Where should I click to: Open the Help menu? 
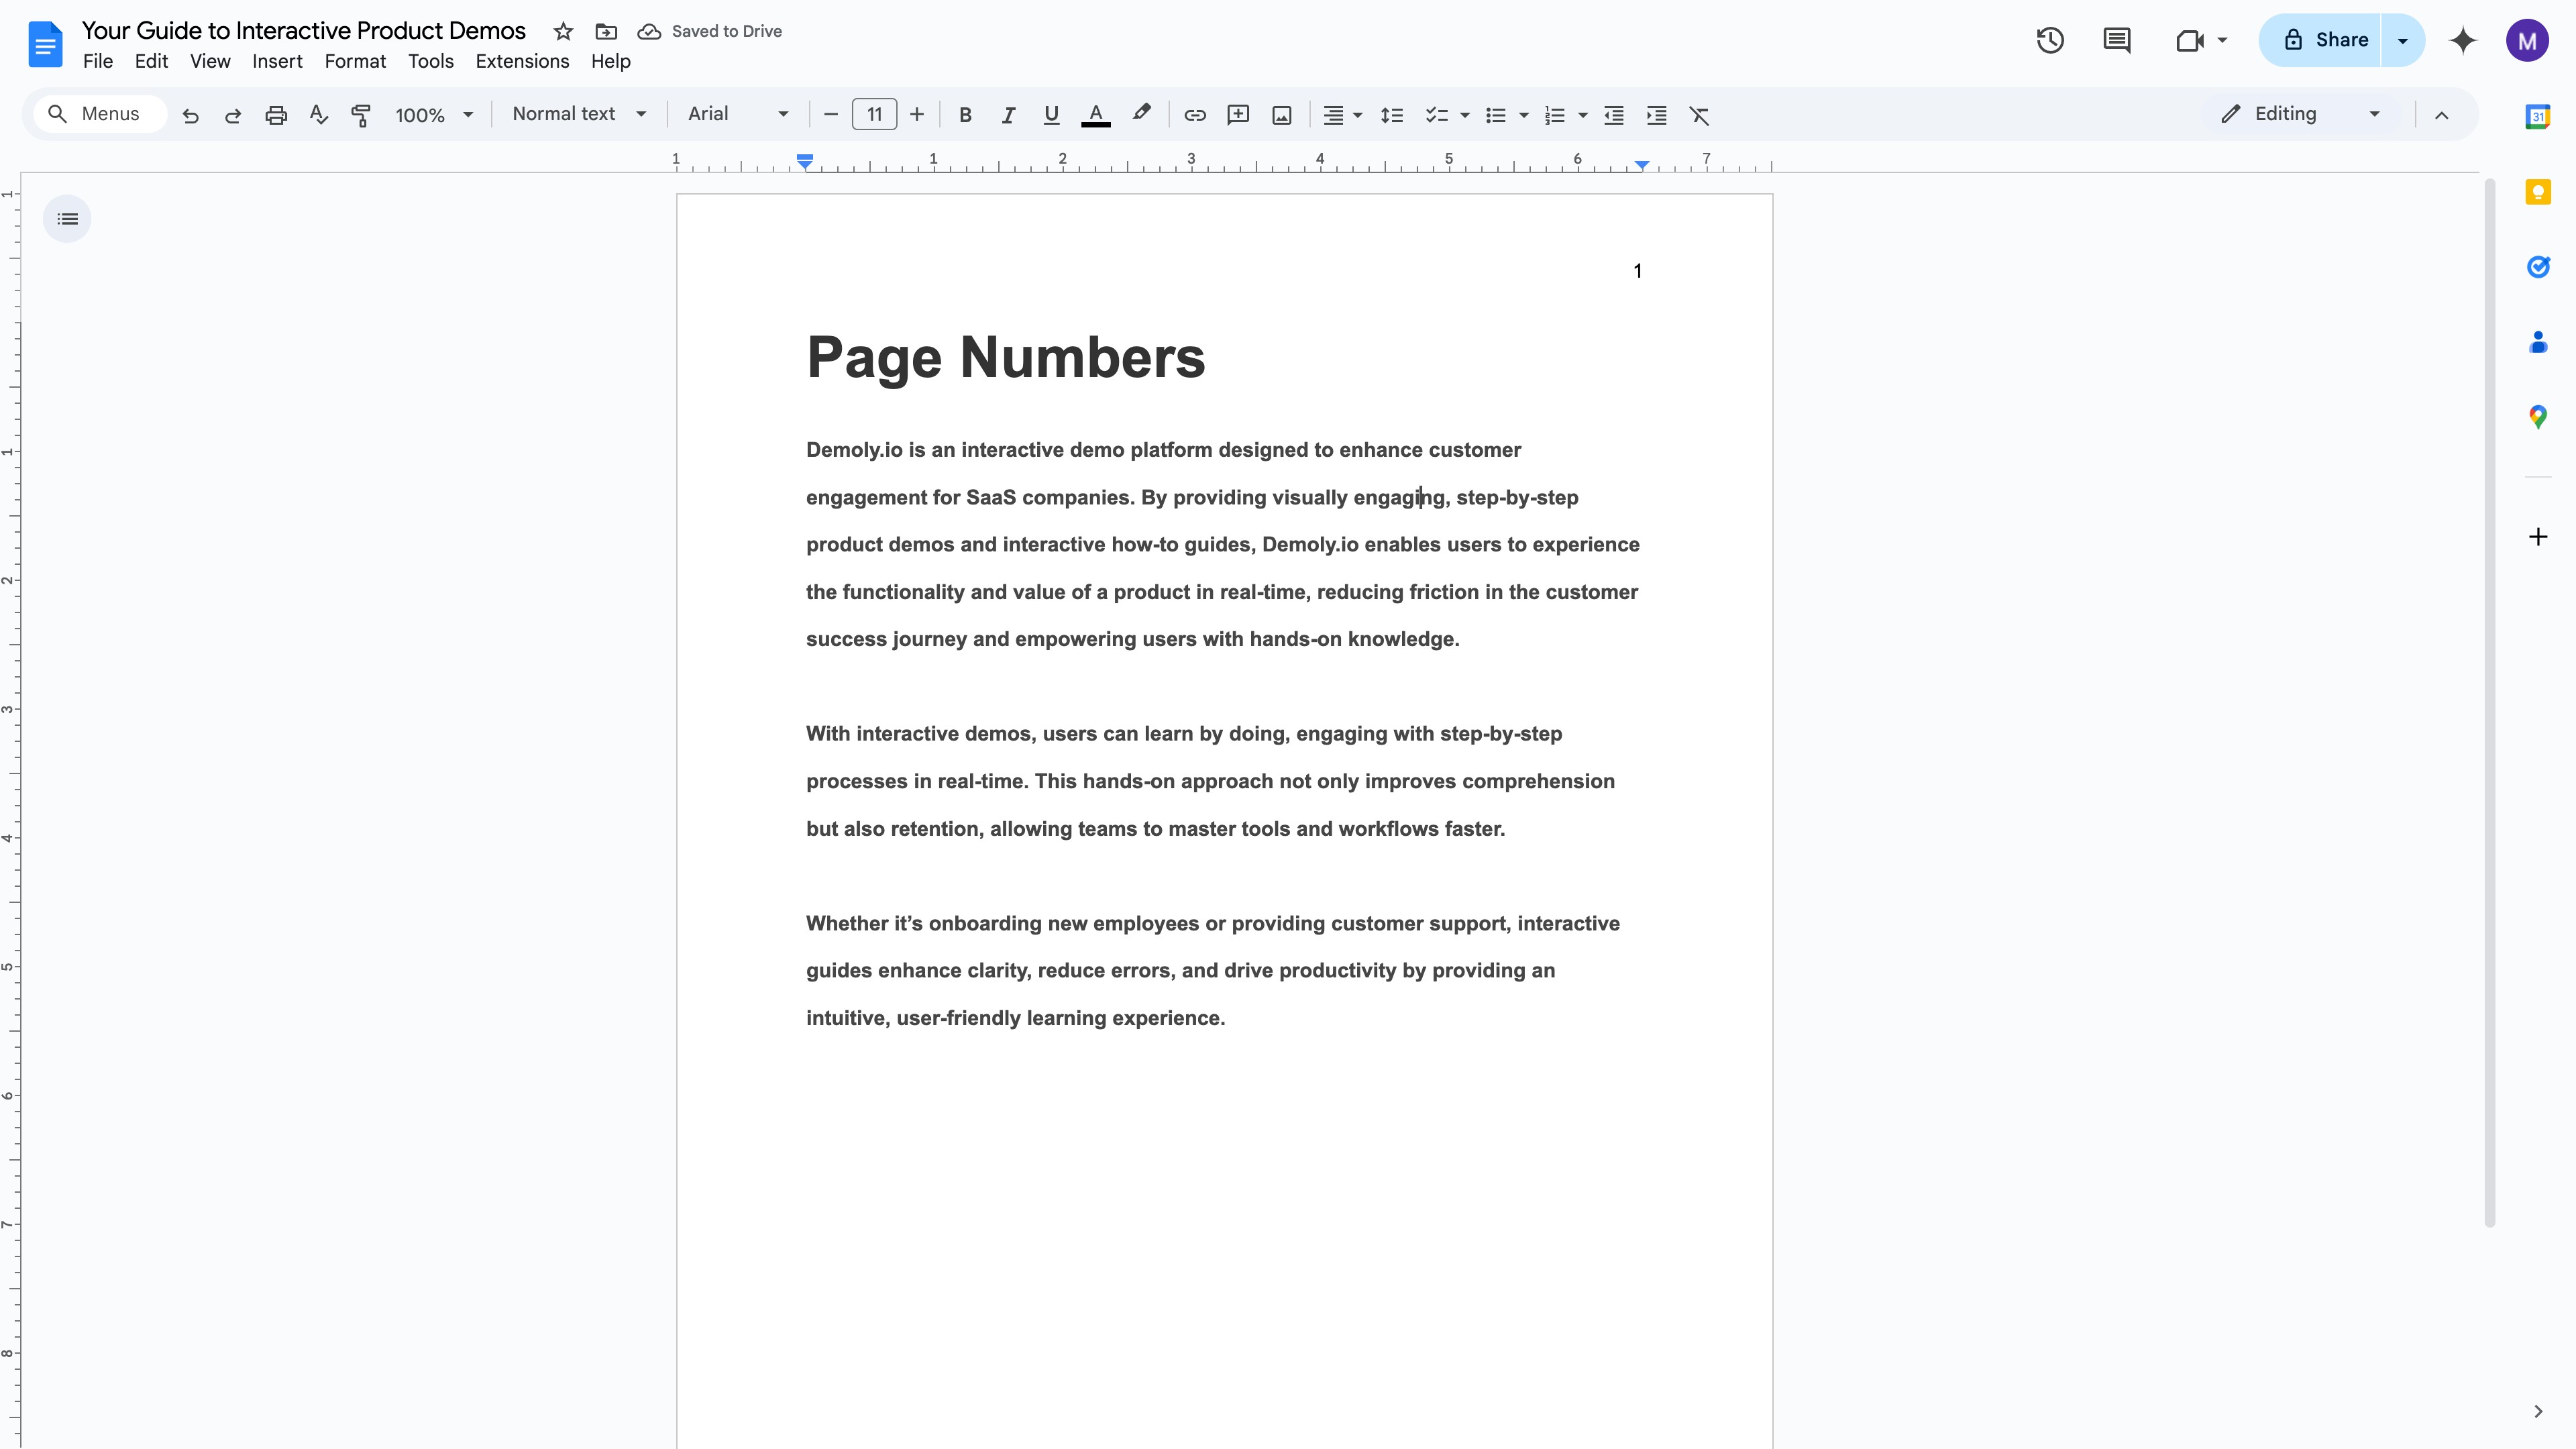coord(610,61)
